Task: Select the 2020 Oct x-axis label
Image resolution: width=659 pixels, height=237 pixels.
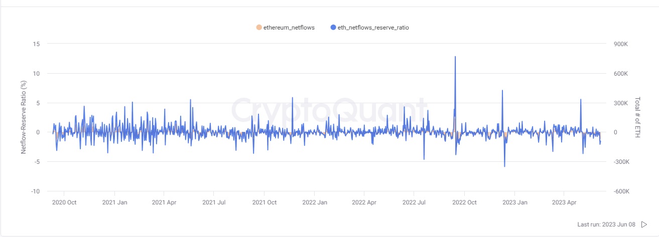Action: pos(64,202)
